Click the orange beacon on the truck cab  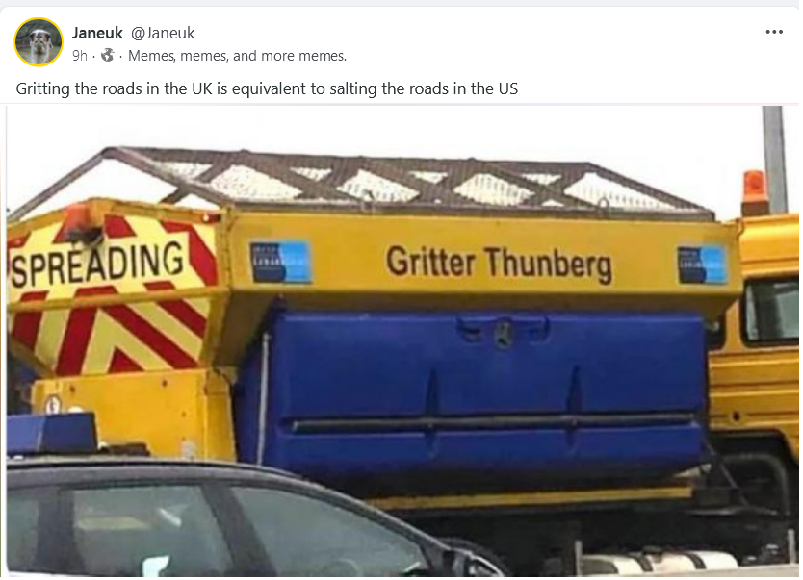754,192
